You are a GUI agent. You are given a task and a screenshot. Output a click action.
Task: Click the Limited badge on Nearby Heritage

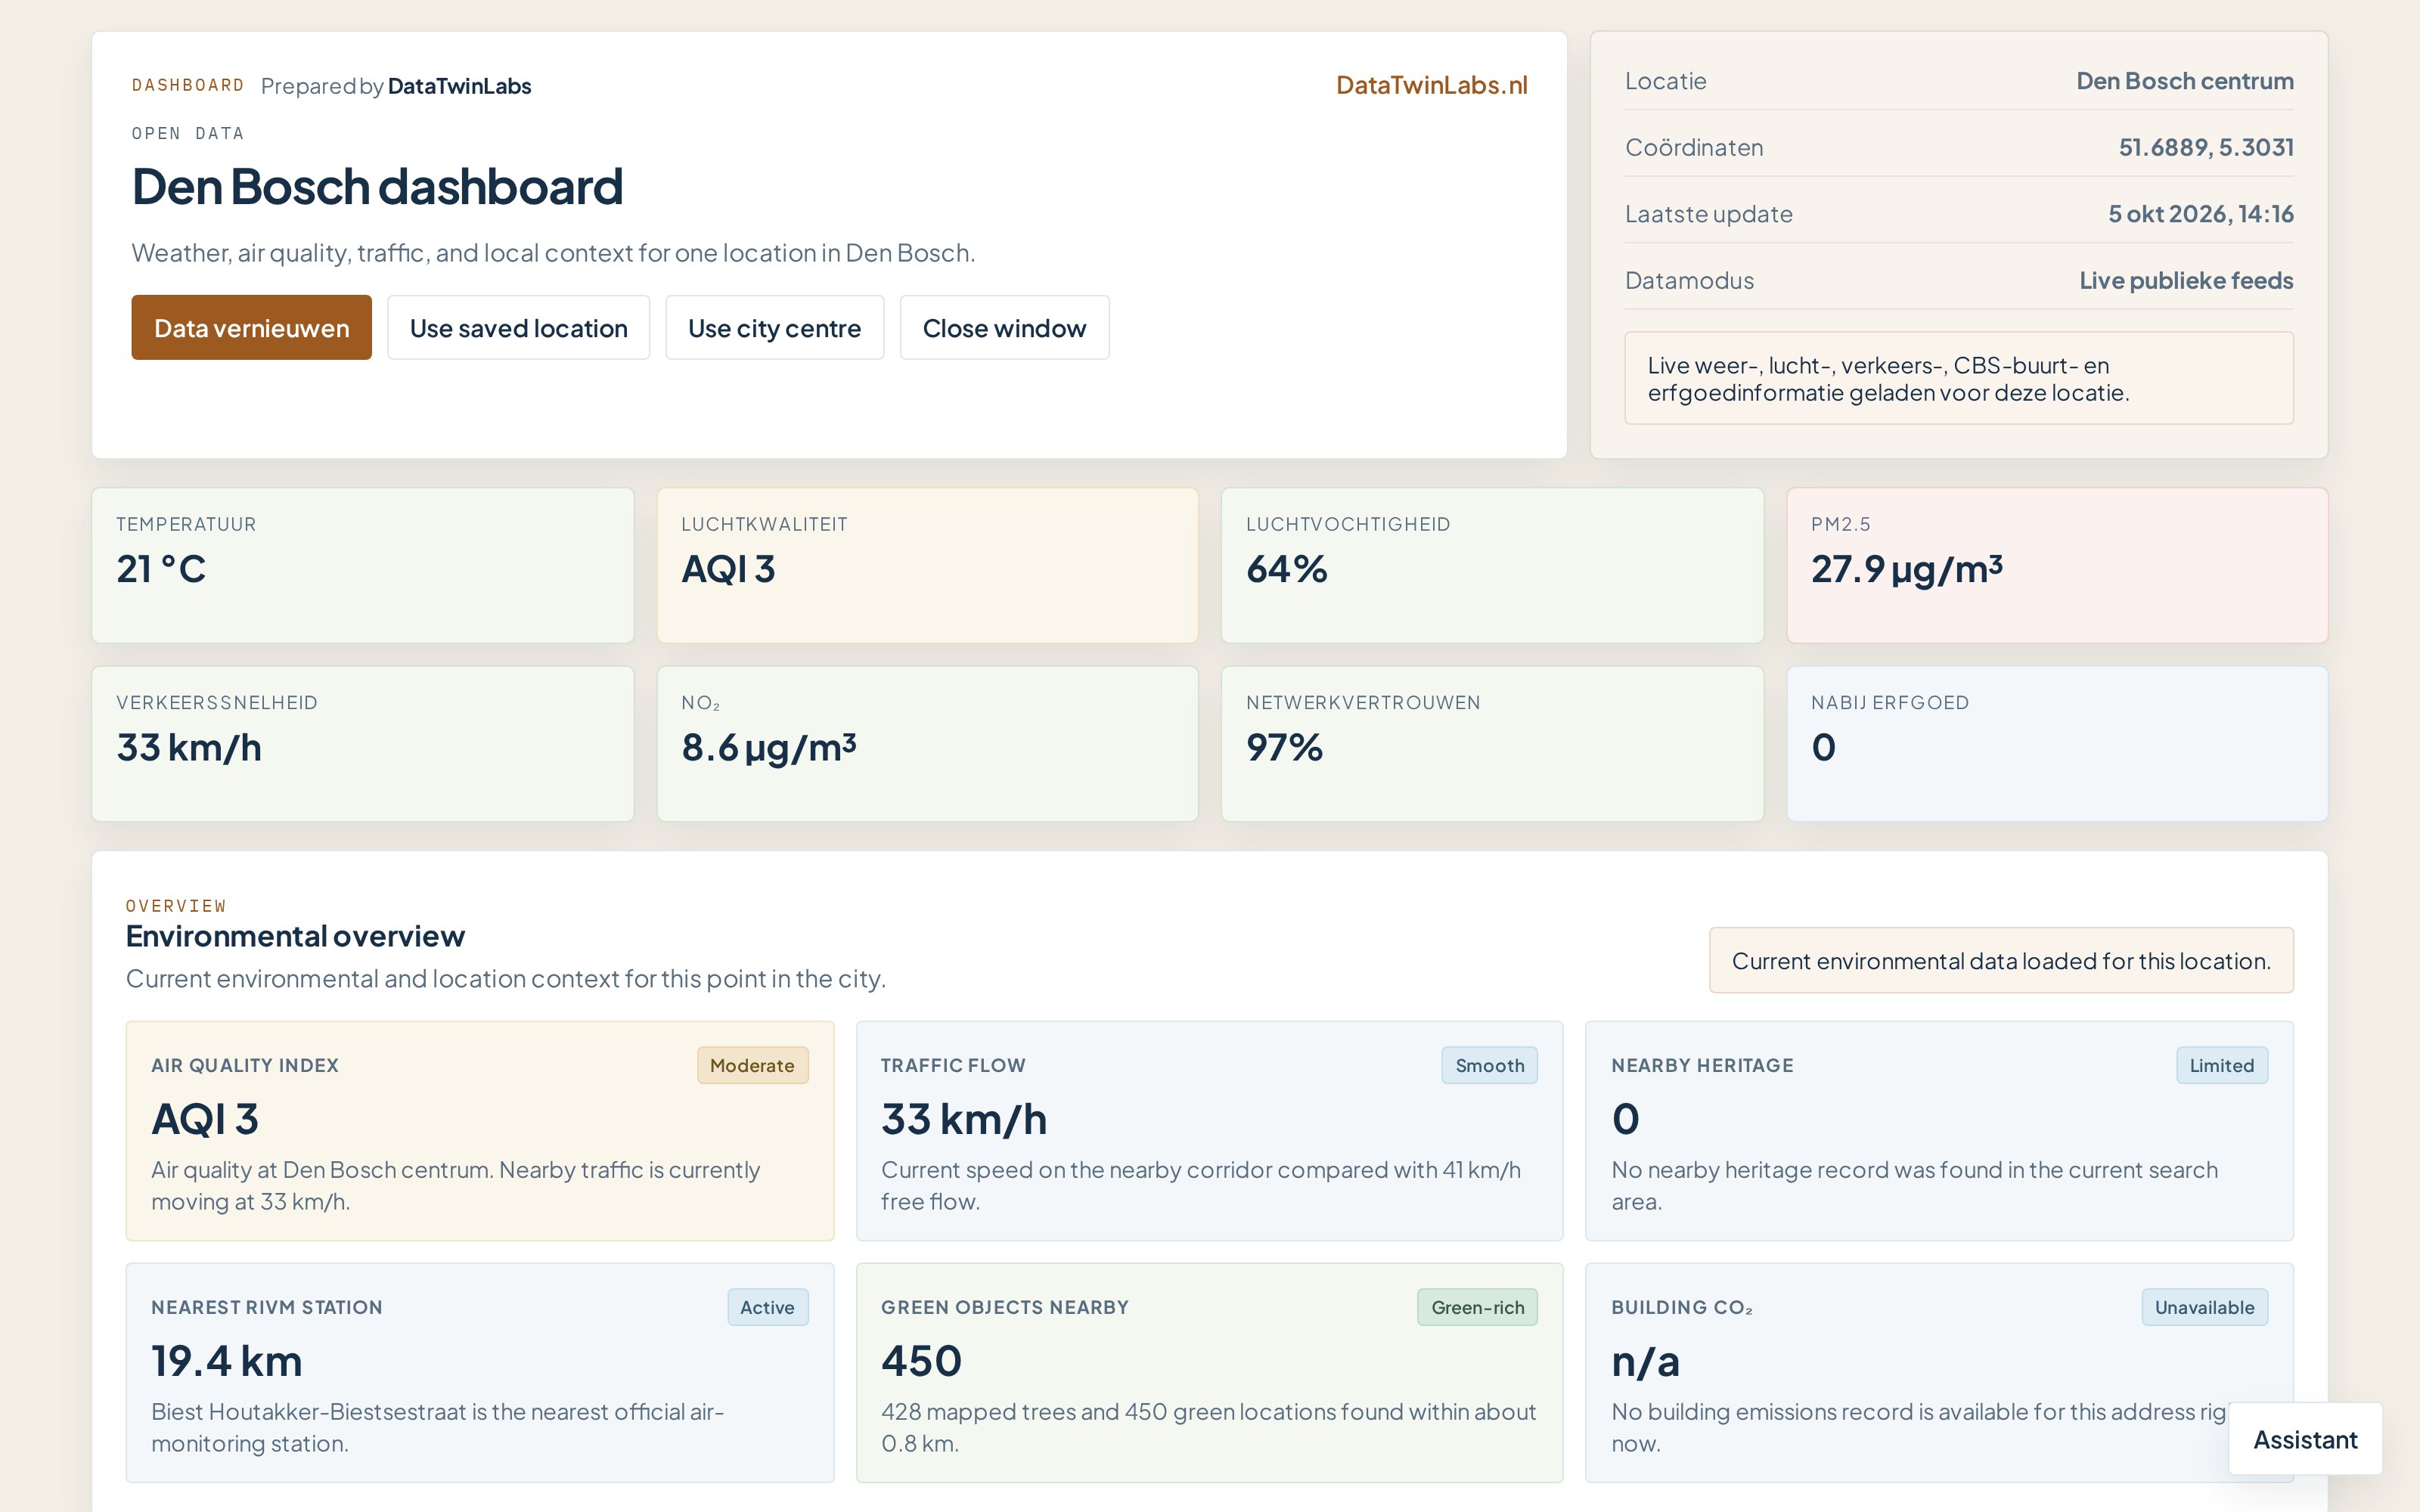coord(2221,1065)
